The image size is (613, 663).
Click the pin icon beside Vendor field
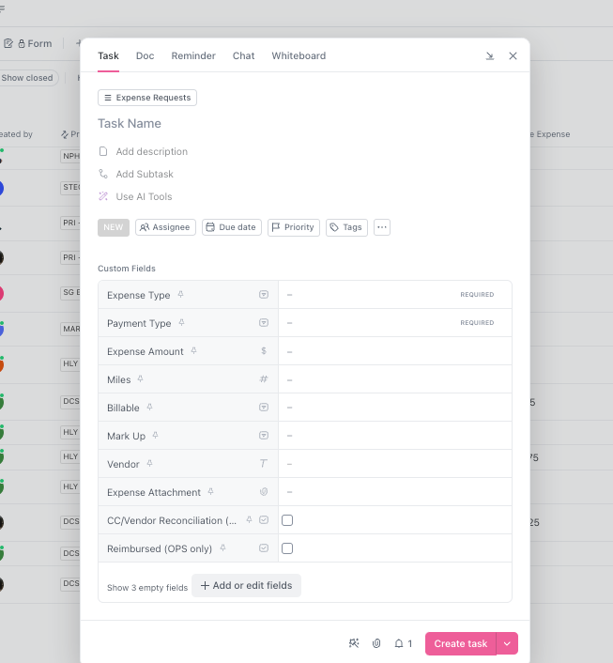point(149,464)
